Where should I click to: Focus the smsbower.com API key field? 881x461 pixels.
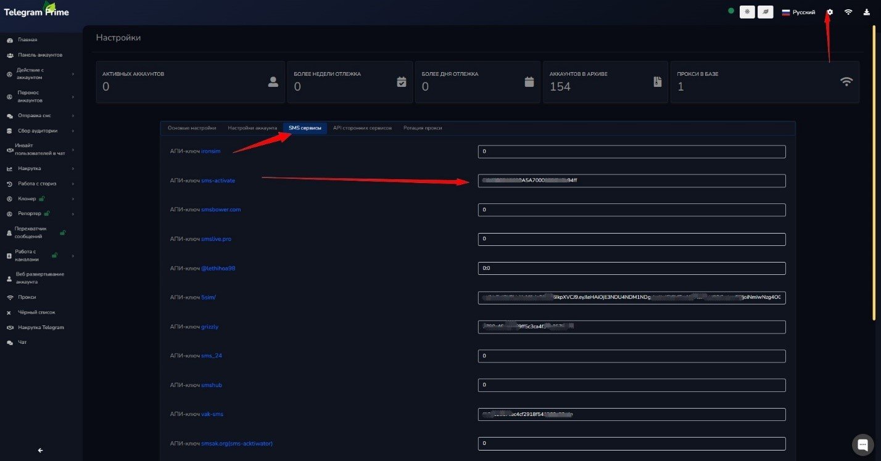(632, 210)
